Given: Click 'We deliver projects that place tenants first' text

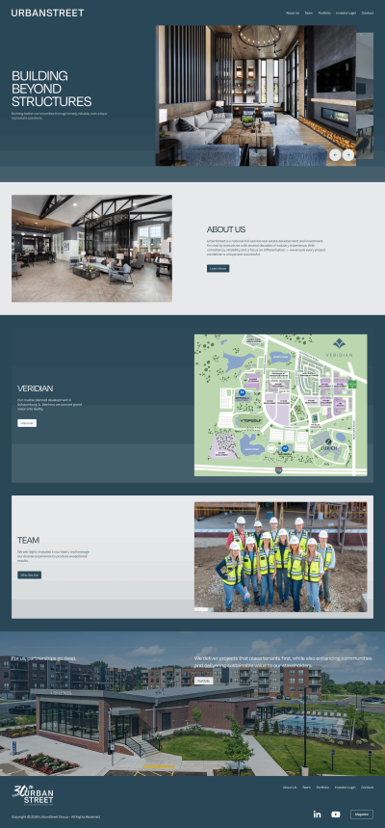Looking at the screenshot, I should tap(283, 662).
